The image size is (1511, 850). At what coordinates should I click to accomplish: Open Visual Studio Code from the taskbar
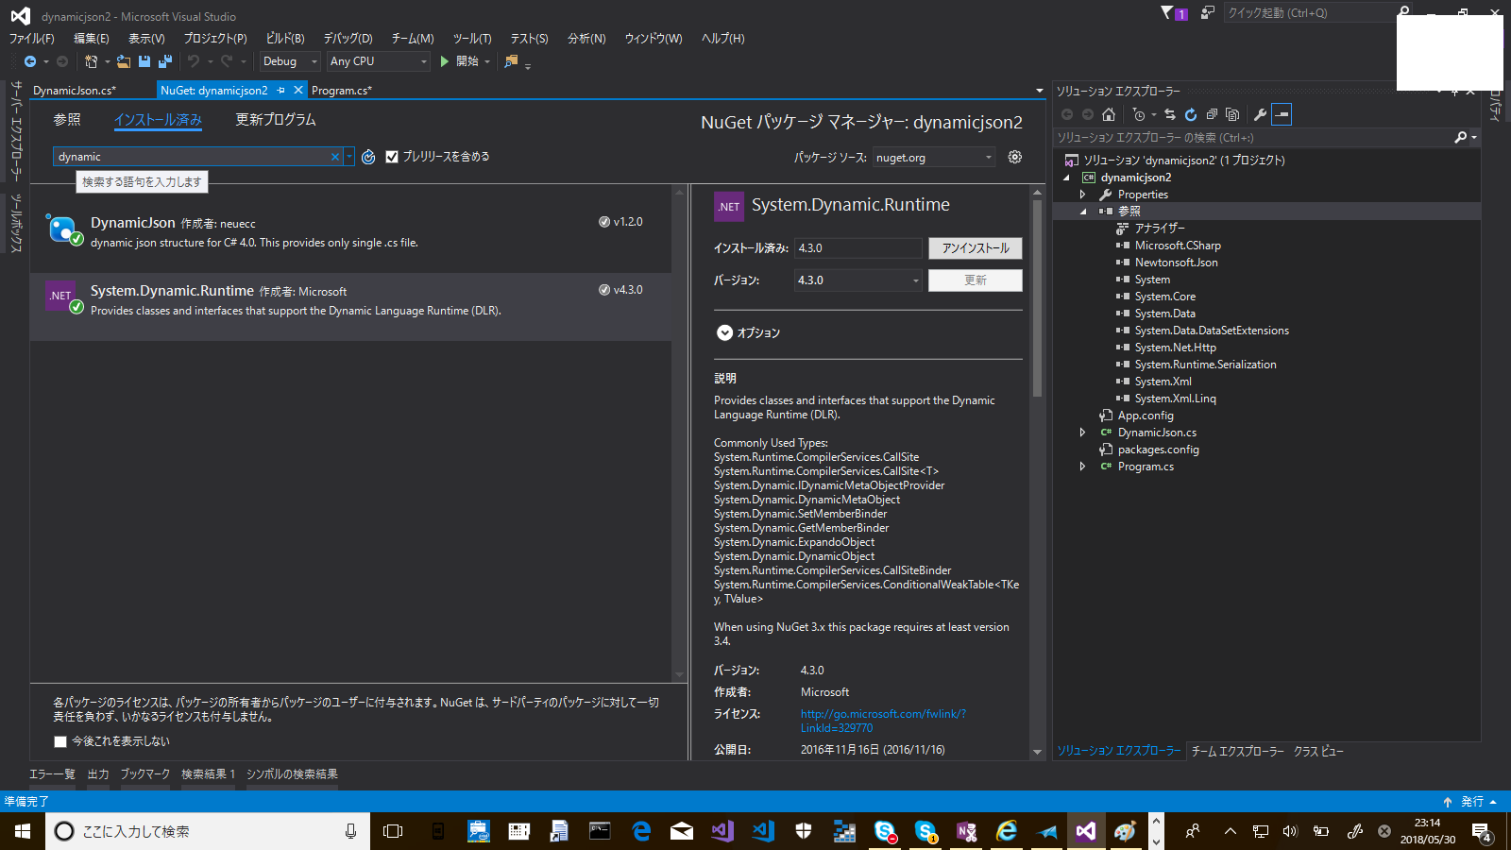click(x=763, y=831)
